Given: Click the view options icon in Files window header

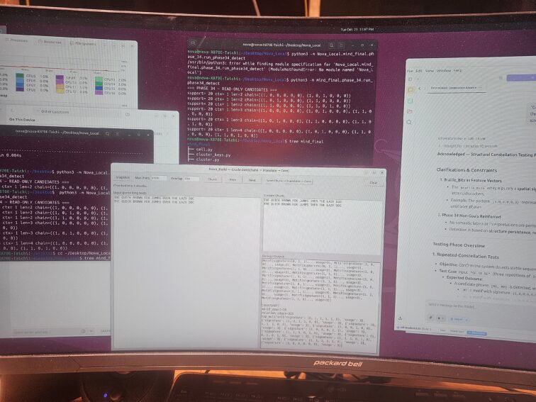Looking at the screenshot, I should pyautogui.click(x=127, y=115).
